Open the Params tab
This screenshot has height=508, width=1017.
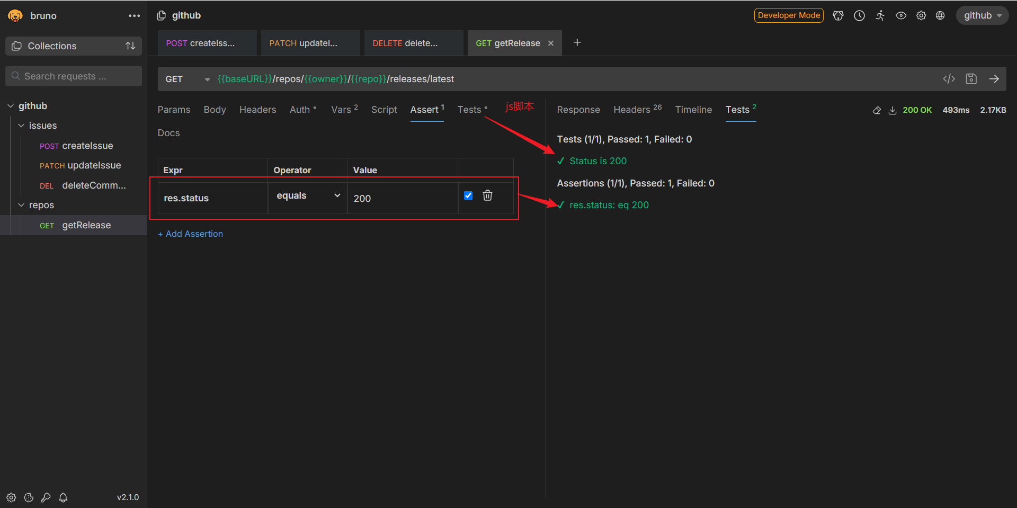[x=174, y=110]
